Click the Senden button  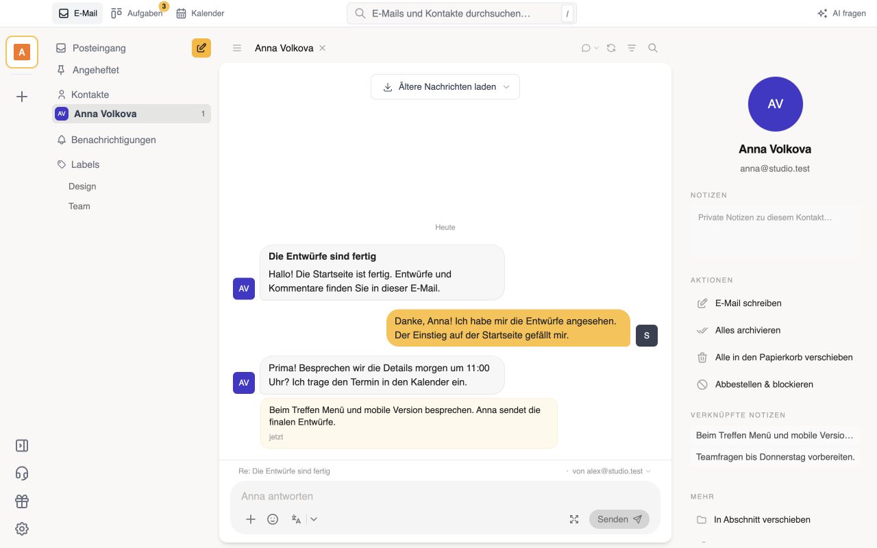[x=619, y=519]
